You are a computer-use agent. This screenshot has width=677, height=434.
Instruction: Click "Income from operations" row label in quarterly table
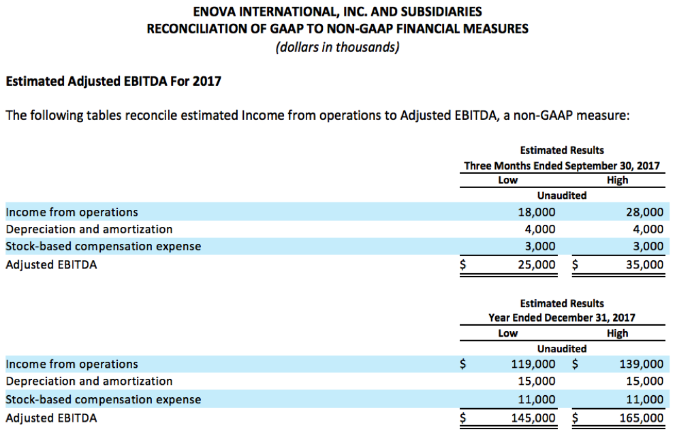(72, 213)
